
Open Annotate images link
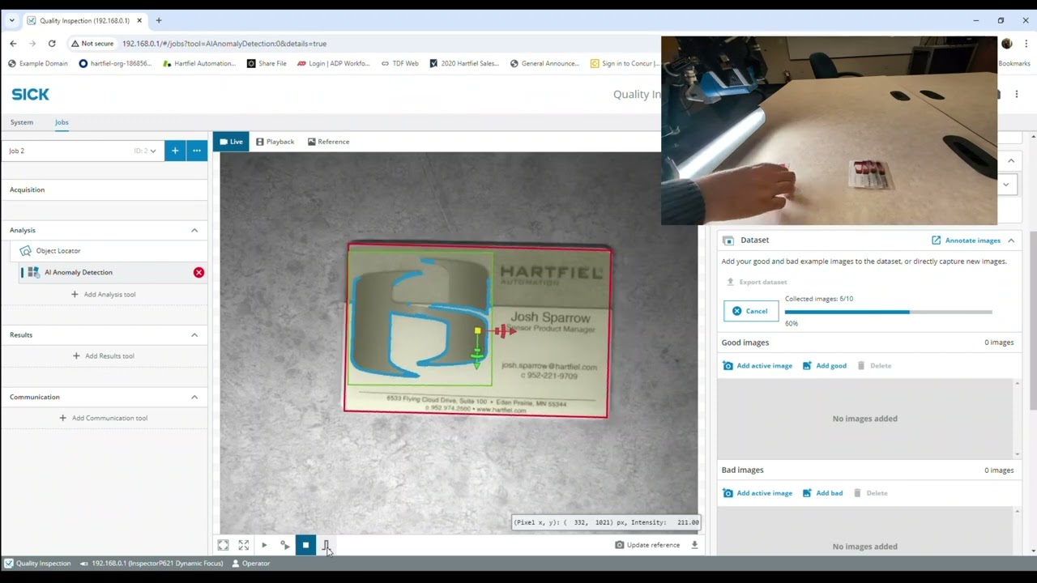(x=966, y=240)
